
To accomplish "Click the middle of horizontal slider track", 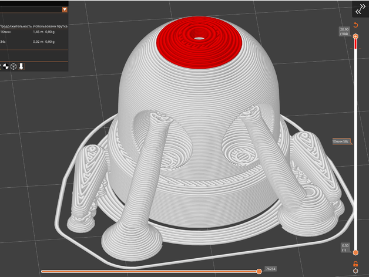I will [150, 271].
